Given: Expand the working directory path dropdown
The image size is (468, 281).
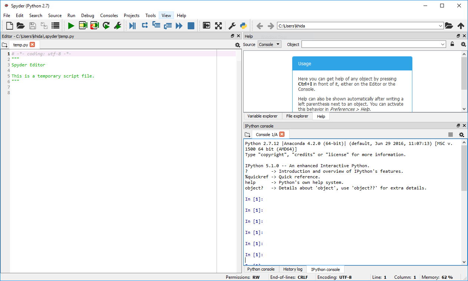Looking at the screenshot, I should 441,26.
